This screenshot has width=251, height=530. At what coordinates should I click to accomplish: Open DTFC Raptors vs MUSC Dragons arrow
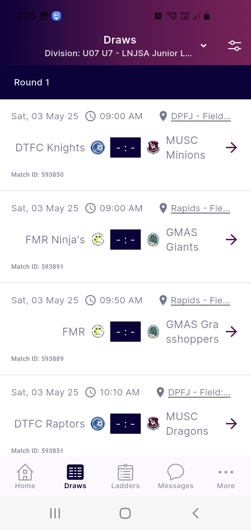point(231,424)
